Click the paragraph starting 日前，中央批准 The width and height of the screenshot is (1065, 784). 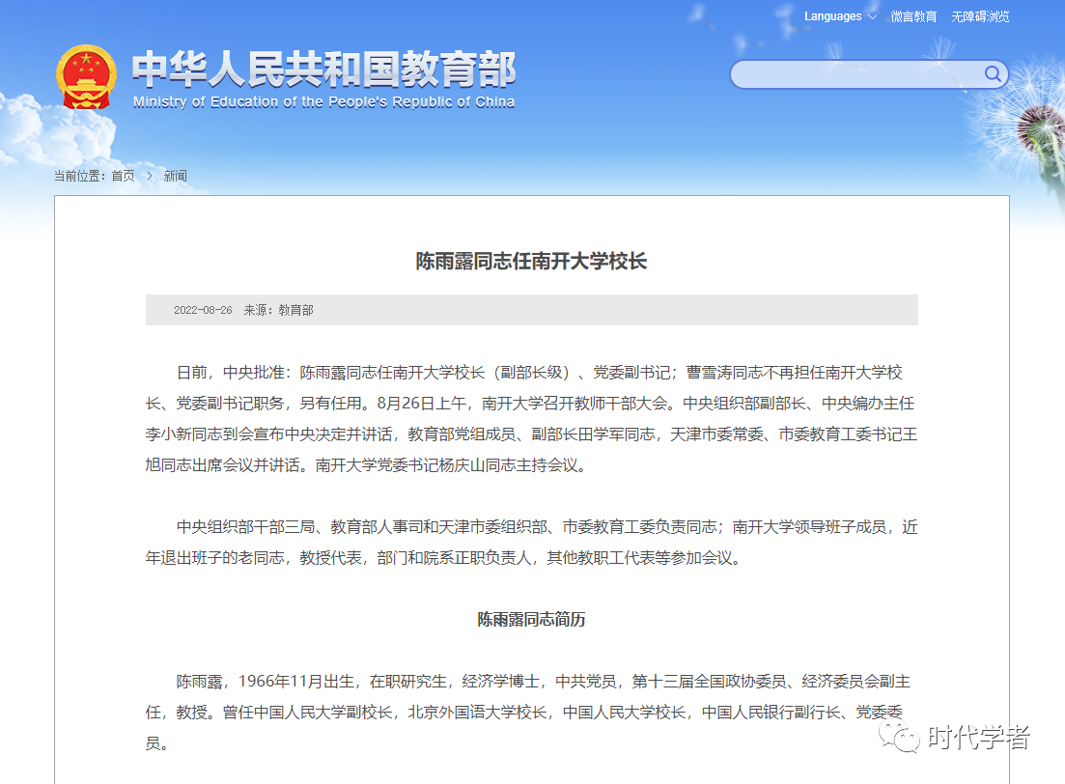tap(532, 418)
